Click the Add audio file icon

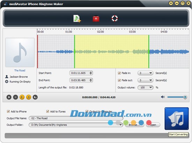[77, 19]
